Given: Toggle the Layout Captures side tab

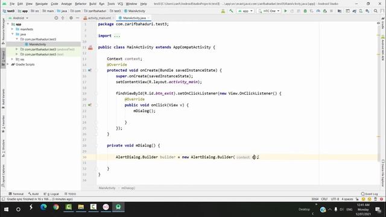Looking at the screenshot, I should [x=3, y=175].
